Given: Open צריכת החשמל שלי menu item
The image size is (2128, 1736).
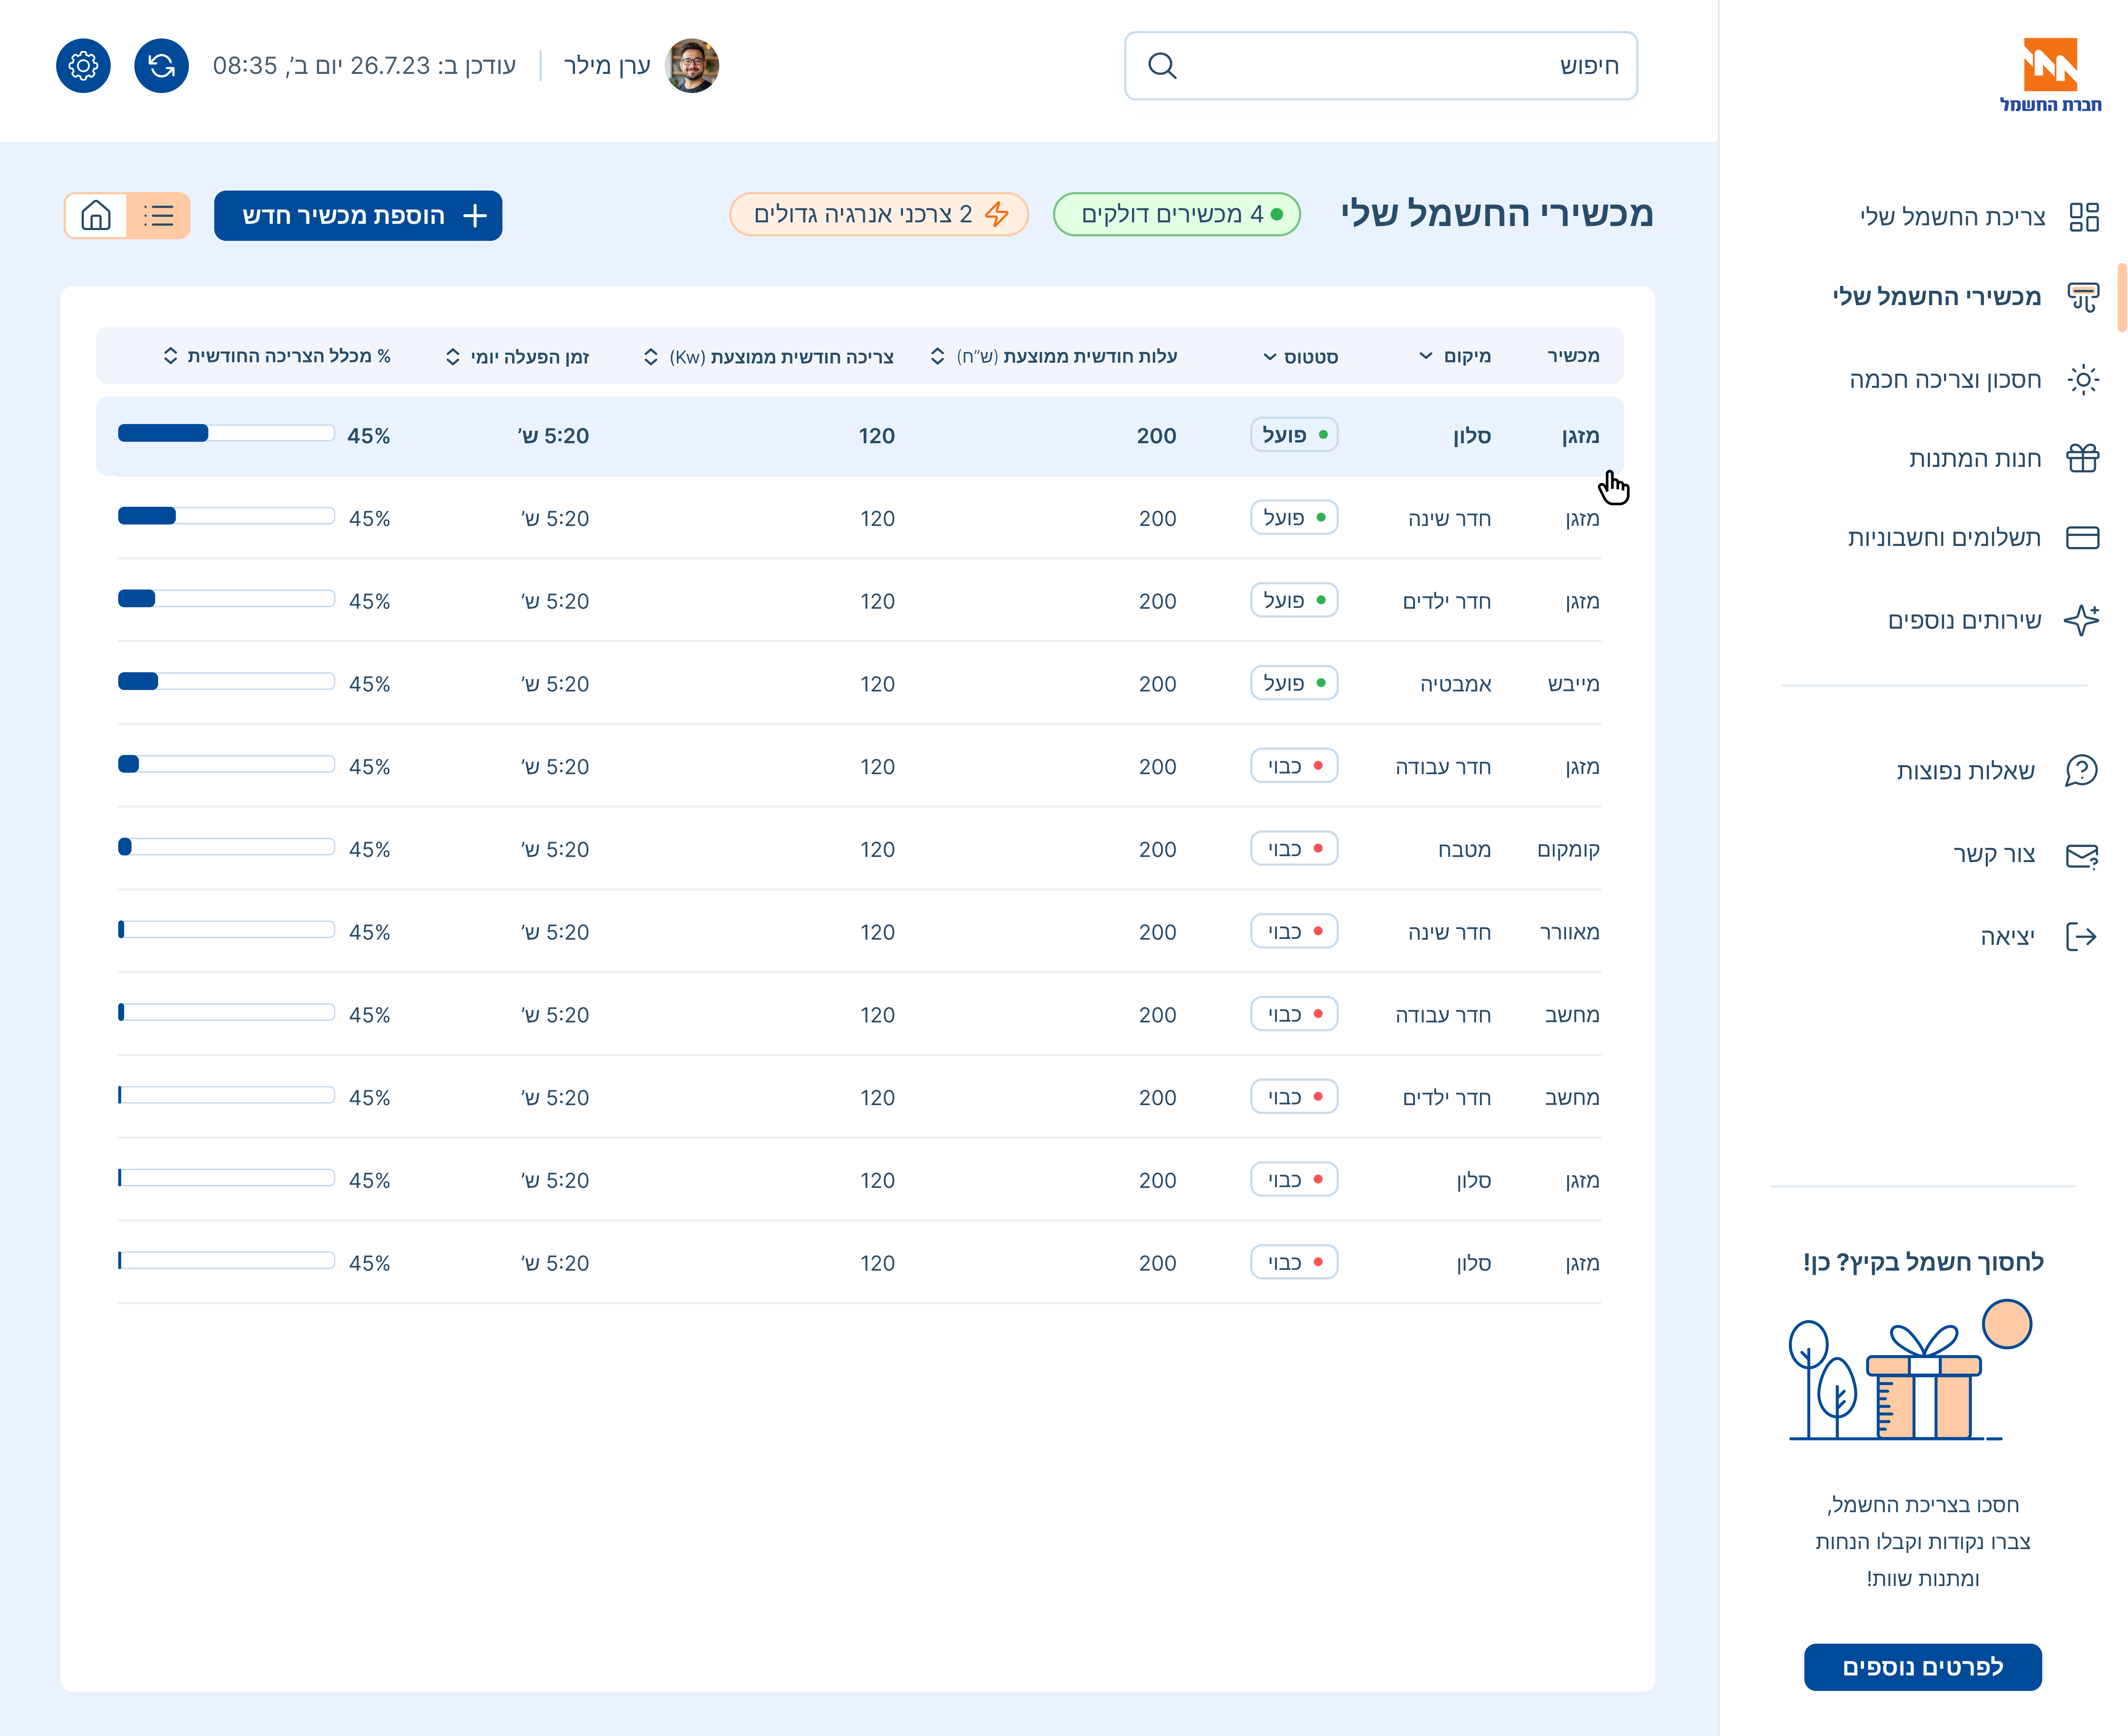Looking at the screenshot, I should pyautogui.click(x=1952, y=217).
